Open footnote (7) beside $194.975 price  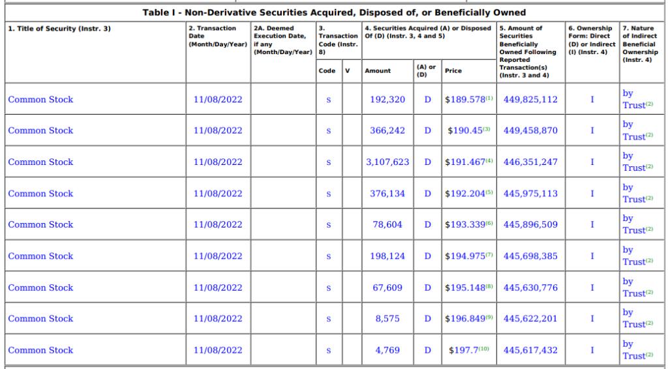489,254
